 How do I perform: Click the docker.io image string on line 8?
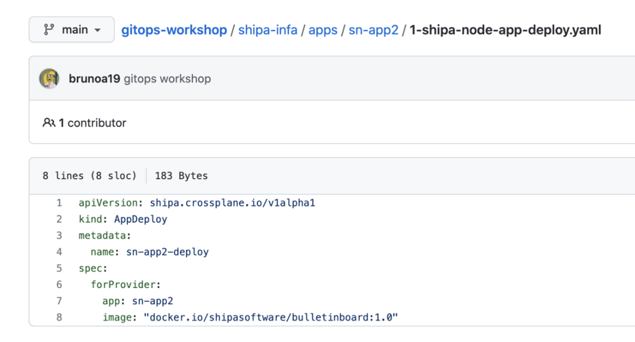tap(270, 317)
